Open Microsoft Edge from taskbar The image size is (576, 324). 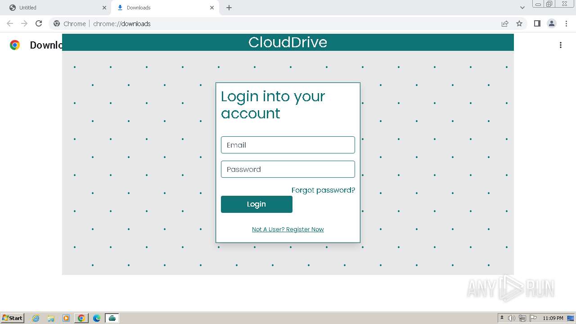[97, 318]
